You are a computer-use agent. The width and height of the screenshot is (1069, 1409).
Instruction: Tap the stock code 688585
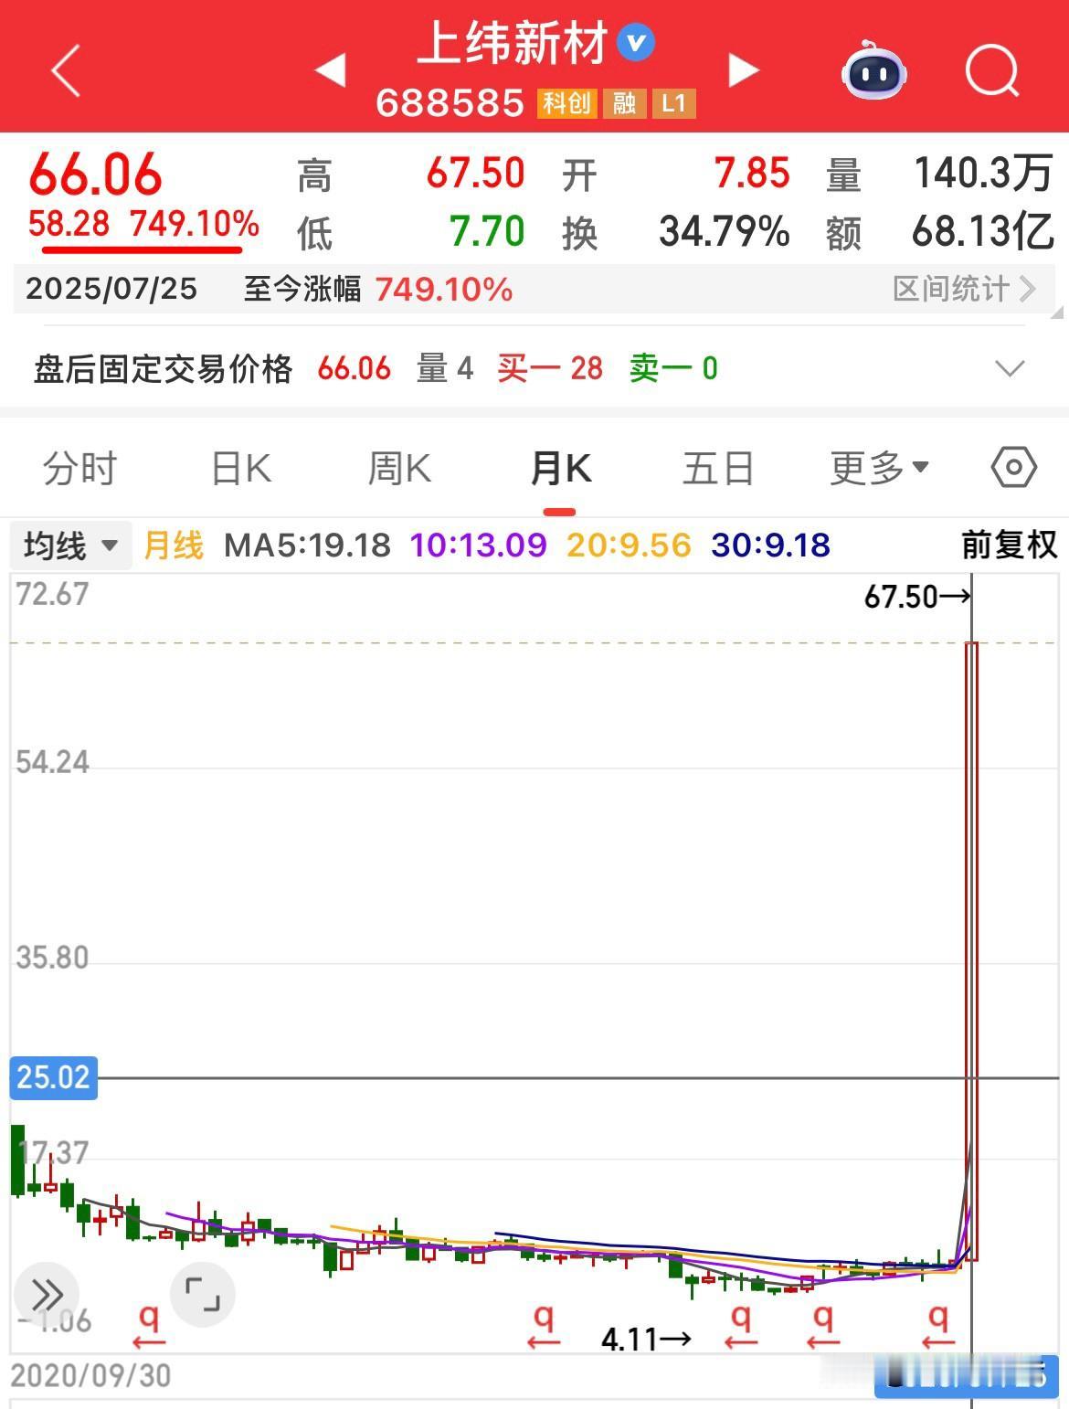pos(450,103)
